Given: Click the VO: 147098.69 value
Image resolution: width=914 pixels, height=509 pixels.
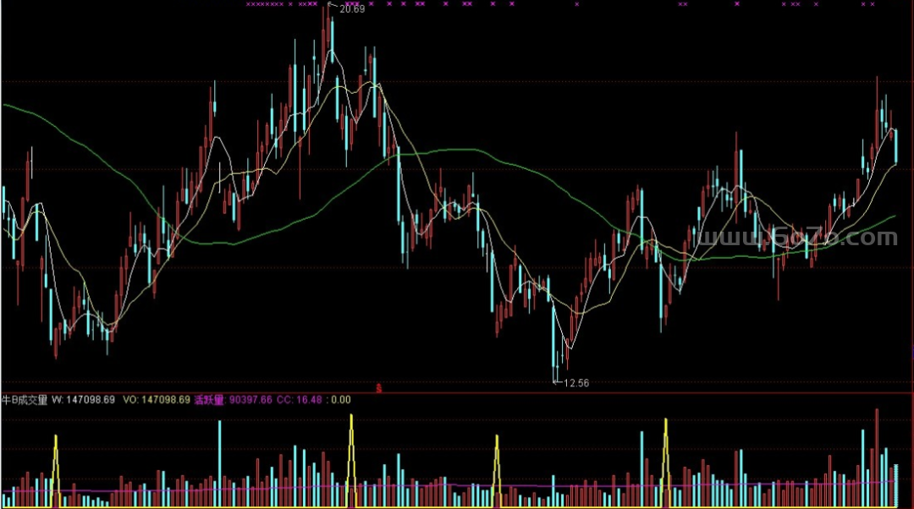Looking at the screenshot, I should [157, 400].
